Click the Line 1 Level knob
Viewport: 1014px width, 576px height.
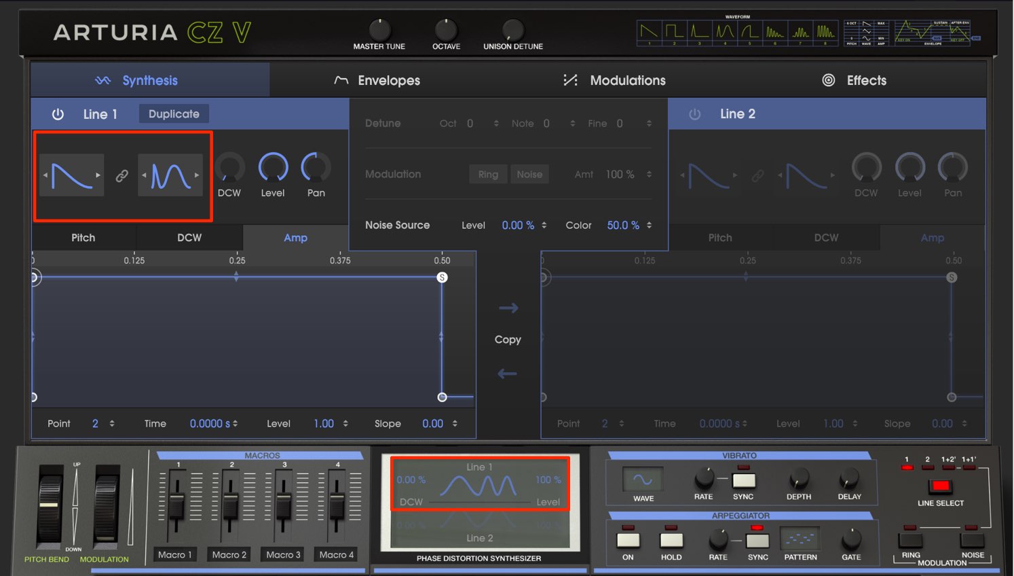click(273, 167)
